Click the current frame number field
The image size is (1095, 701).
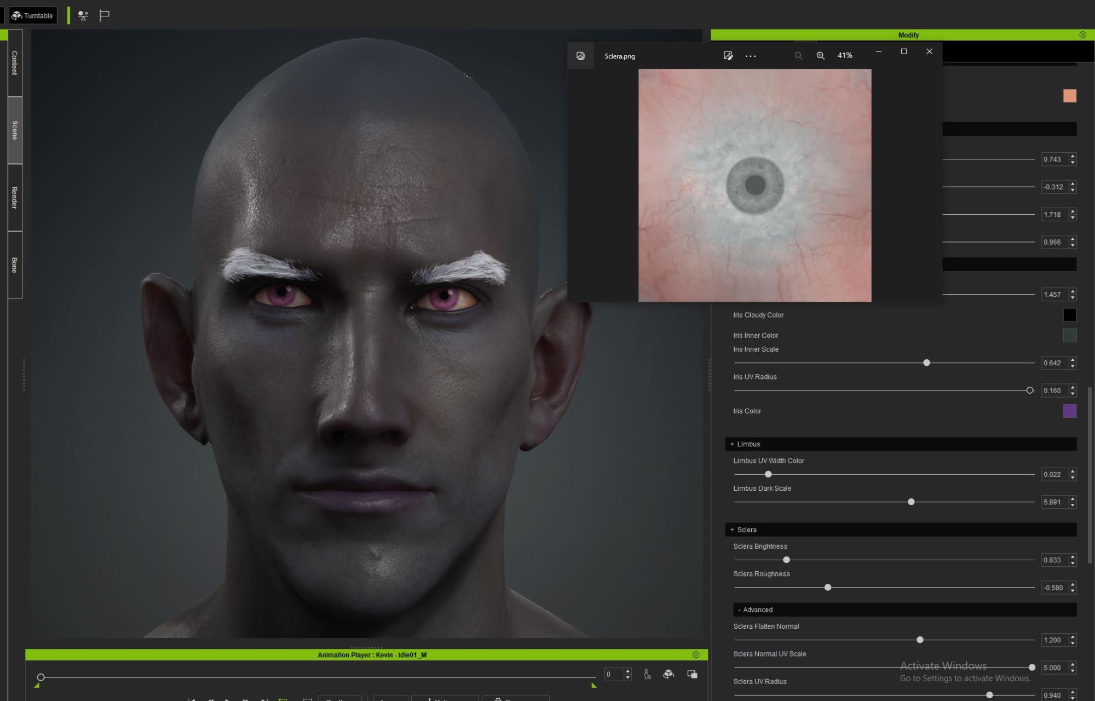(x=614, y=674)
